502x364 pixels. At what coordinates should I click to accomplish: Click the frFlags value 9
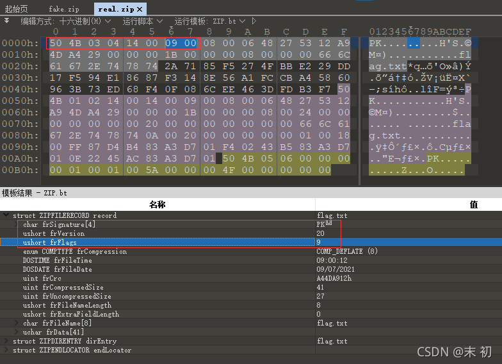[319, 242]
